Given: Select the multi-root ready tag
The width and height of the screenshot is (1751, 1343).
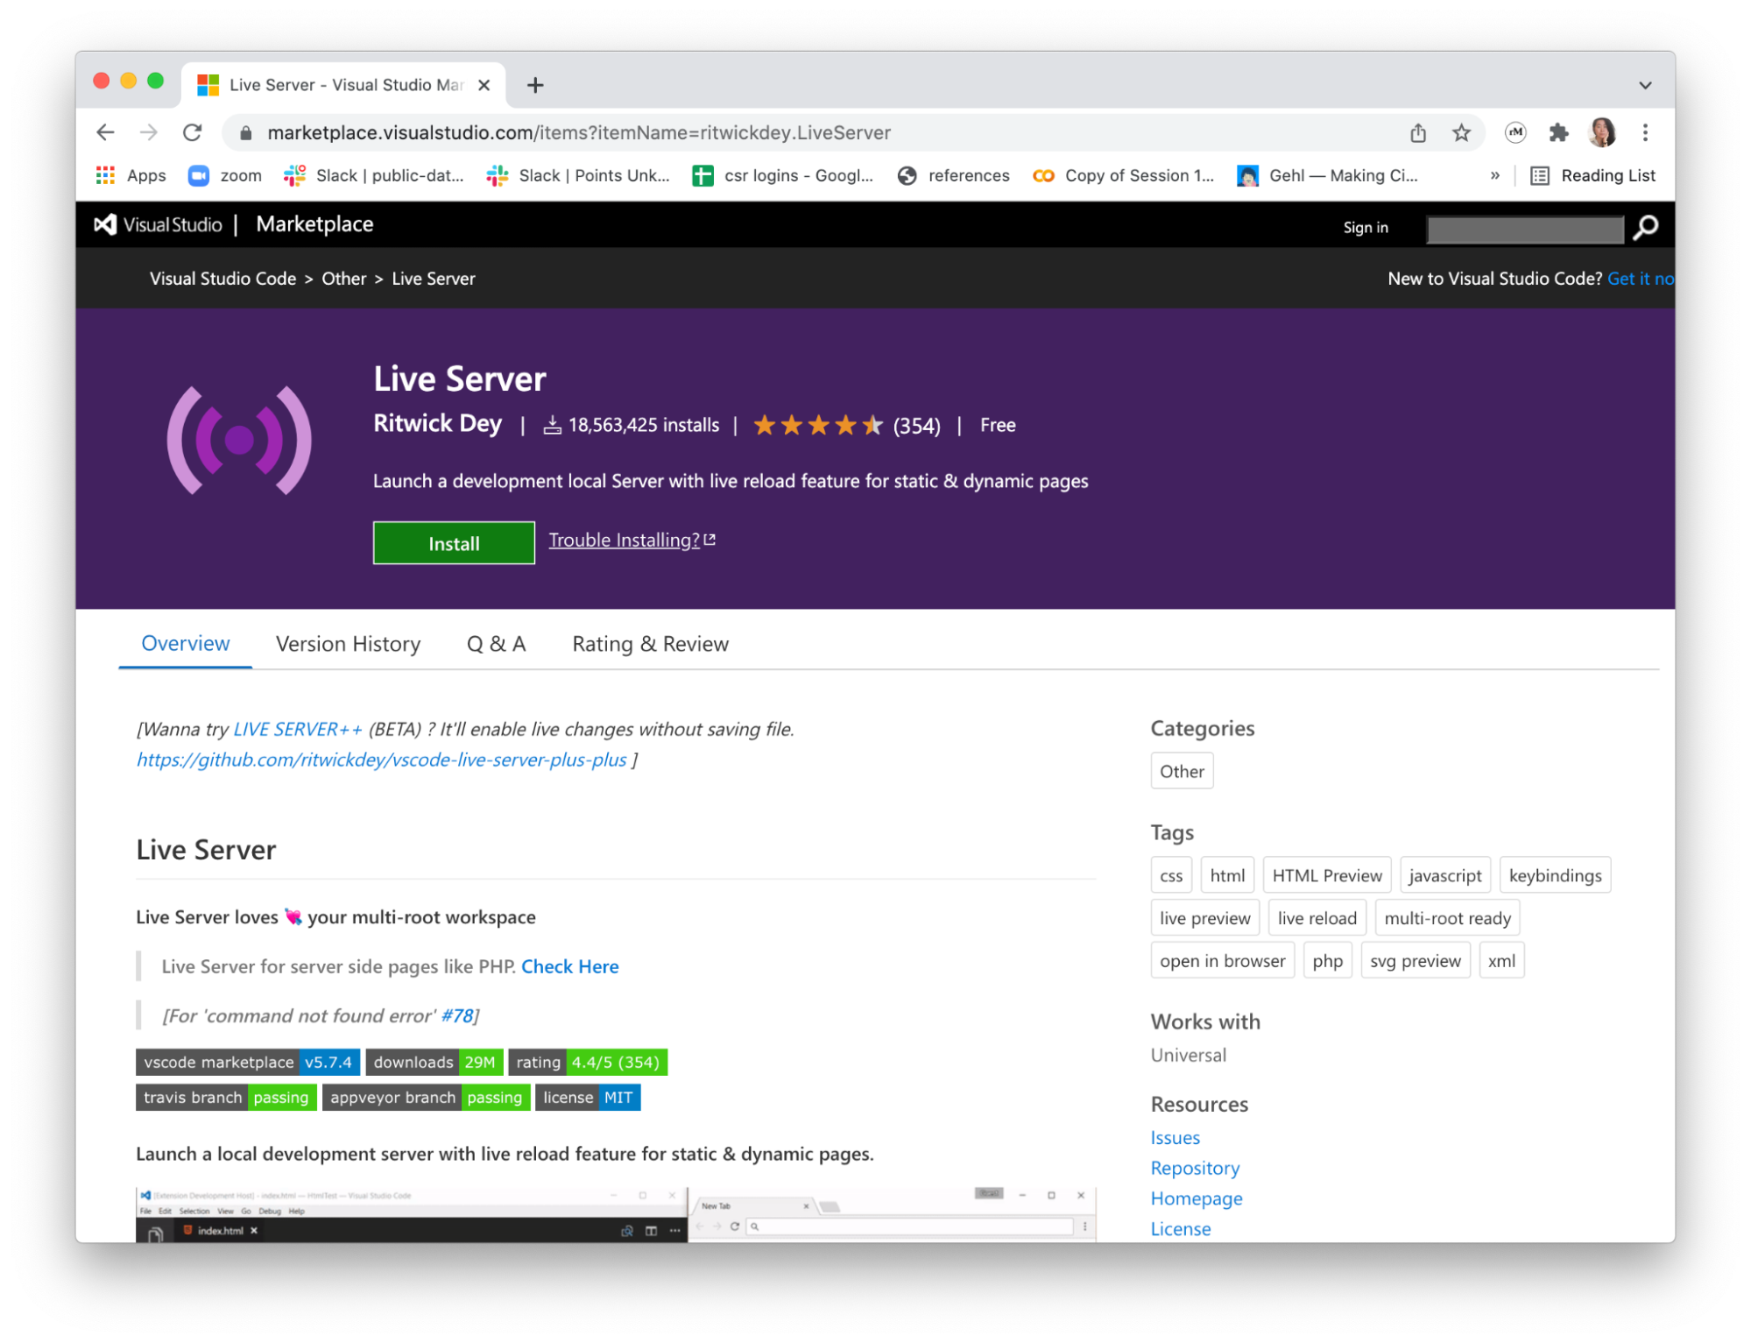Looking at the screenshot, I should tap(1447, 918).
